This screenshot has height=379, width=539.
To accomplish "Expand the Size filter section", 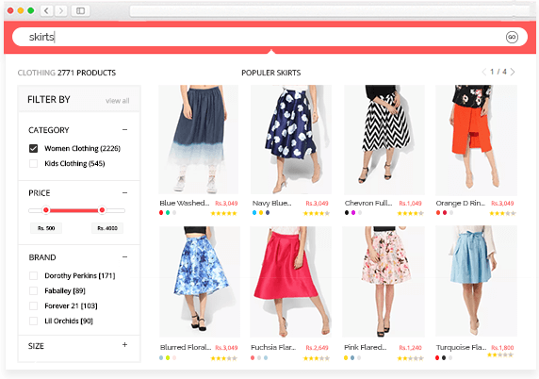I will (x=124, y=345).
